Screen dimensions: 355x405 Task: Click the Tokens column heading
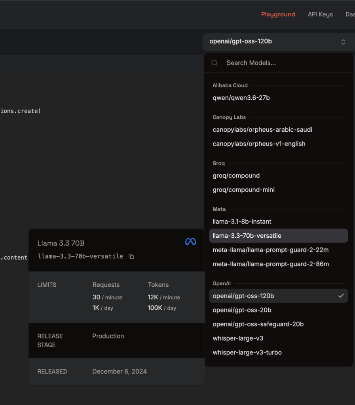tap(158, 285)
